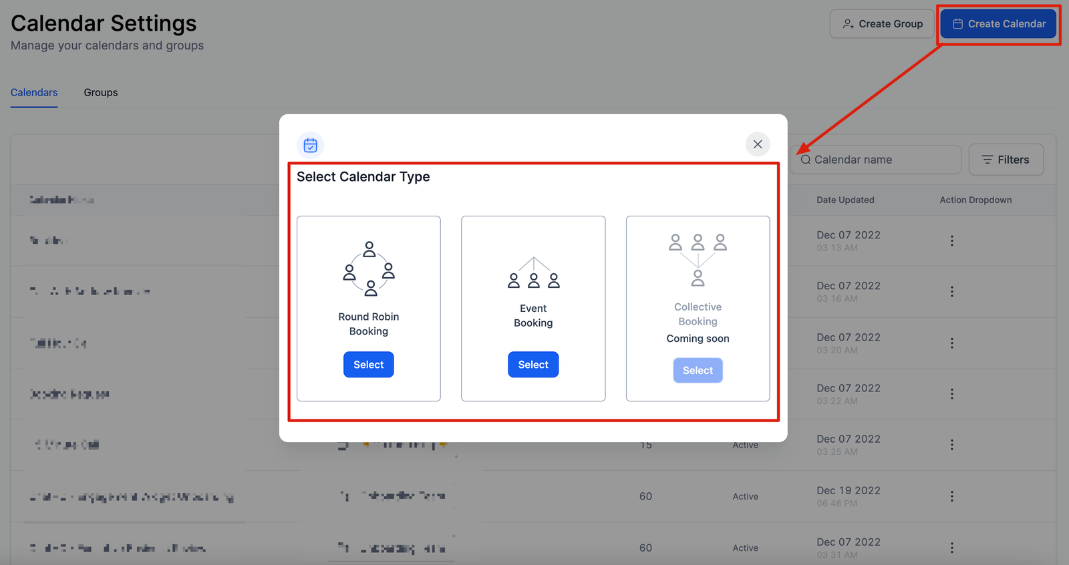Select Event Booking calendar type
This screenshot has width=1069, height=565.
[x=533, y=365]
